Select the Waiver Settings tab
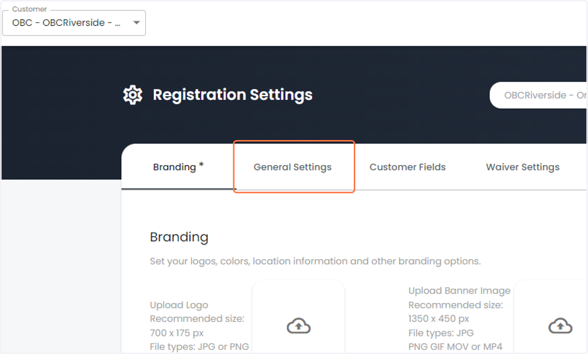Image resolution: width=588 pixels, height=354 pixels. [x=523, y=167]
